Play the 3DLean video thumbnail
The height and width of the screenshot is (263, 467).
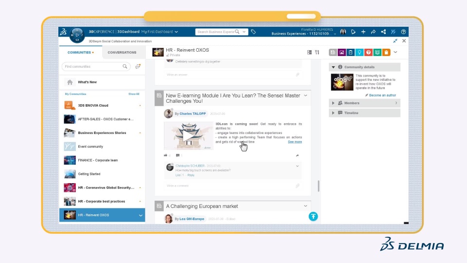coord(188,136)
